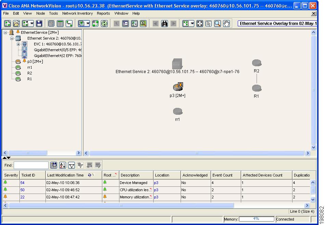Click the Event Count column header
Image resolution: width=325 pixels, height=225 pixels.
[226, 175]
